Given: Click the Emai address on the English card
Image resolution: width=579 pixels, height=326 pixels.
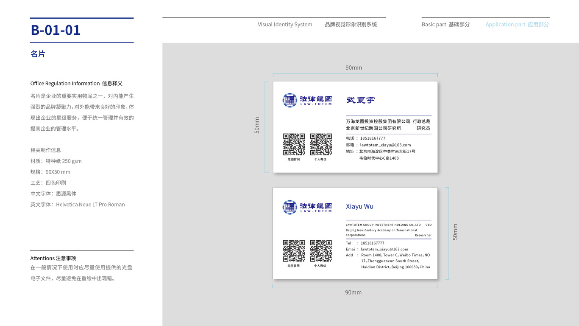Looking at the screenshot, I should click(x=377, y=250).
